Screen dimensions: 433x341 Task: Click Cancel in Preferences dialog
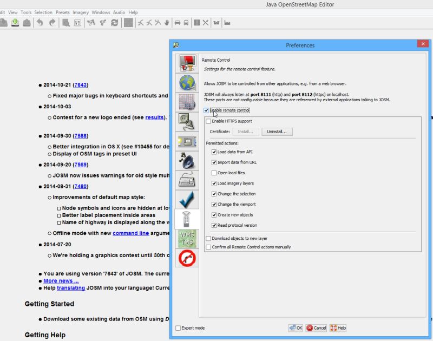316,328
